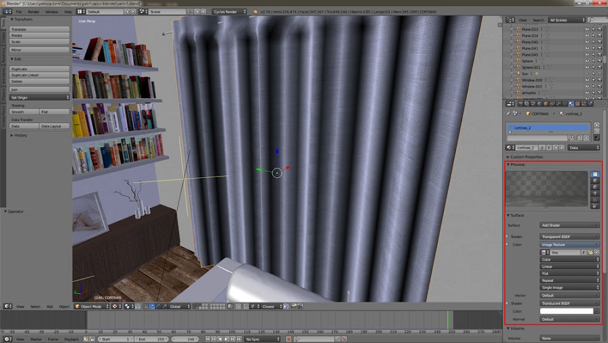Image resolution: width=608 pixels, height=343 pixels.
Task: Open the World properties tab icon
Action: tap(539, 104)
